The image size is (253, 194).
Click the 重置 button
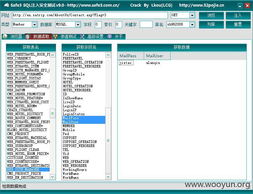tap(238, 24)
